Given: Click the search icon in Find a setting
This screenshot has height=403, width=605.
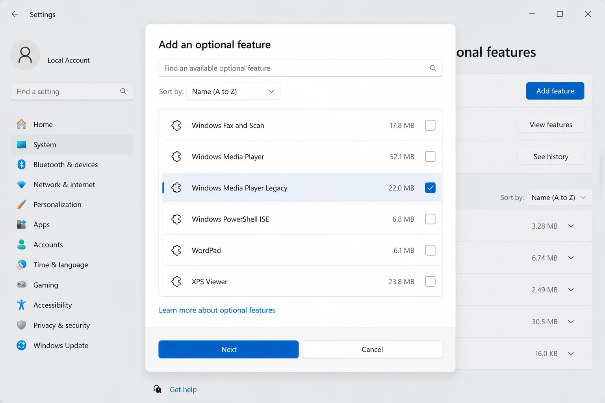Looking at the screenshot, I should (123, 91).
